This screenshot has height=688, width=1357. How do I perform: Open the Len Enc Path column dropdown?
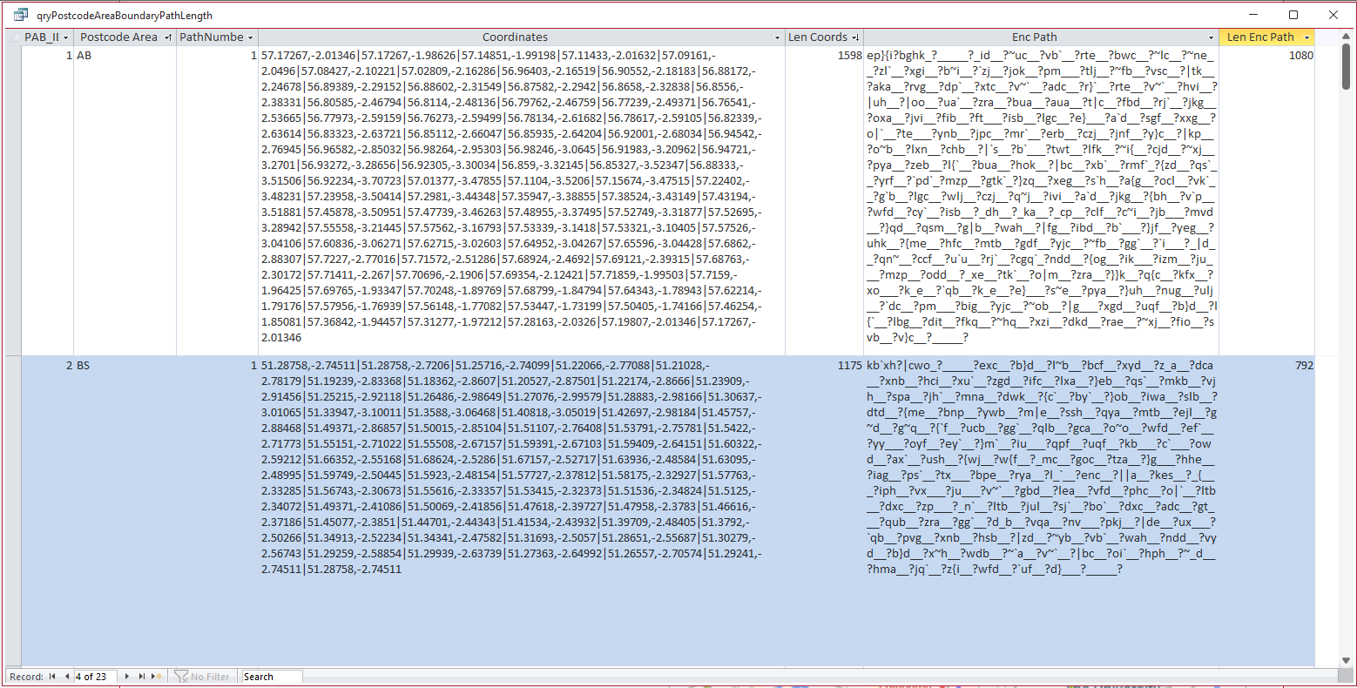coord(1307,37)
